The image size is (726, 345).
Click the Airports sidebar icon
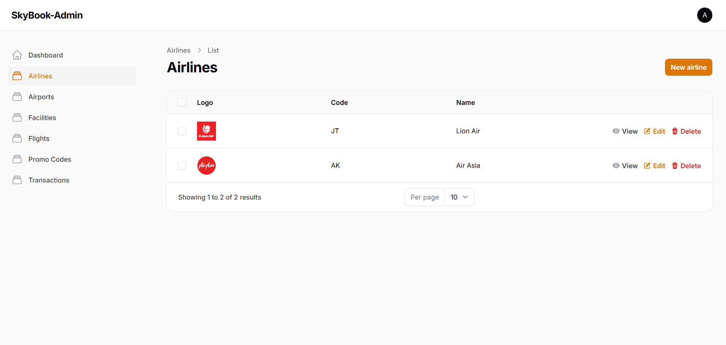click(17, 97)
